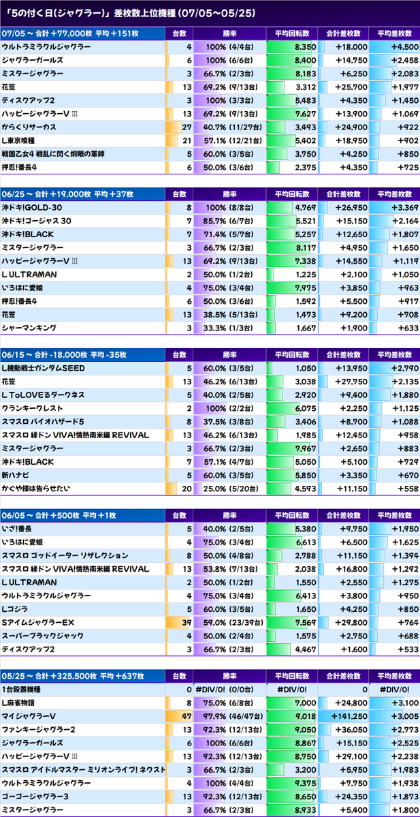This screenshot has width=420, height=817.
Task: Click the '+25,700' total difference cell
Action: point(343,87)
